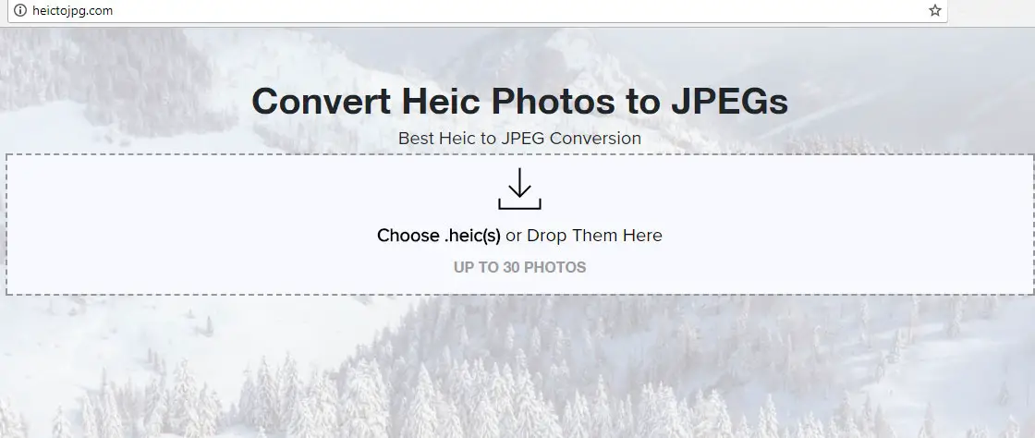Click the "UP TO 30 PHOTOS" label
This screenshot has width=1035, height=438.
tap(519, 268)
